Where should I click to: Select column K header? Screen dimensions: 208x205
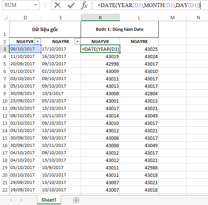[x=100, y=17]
